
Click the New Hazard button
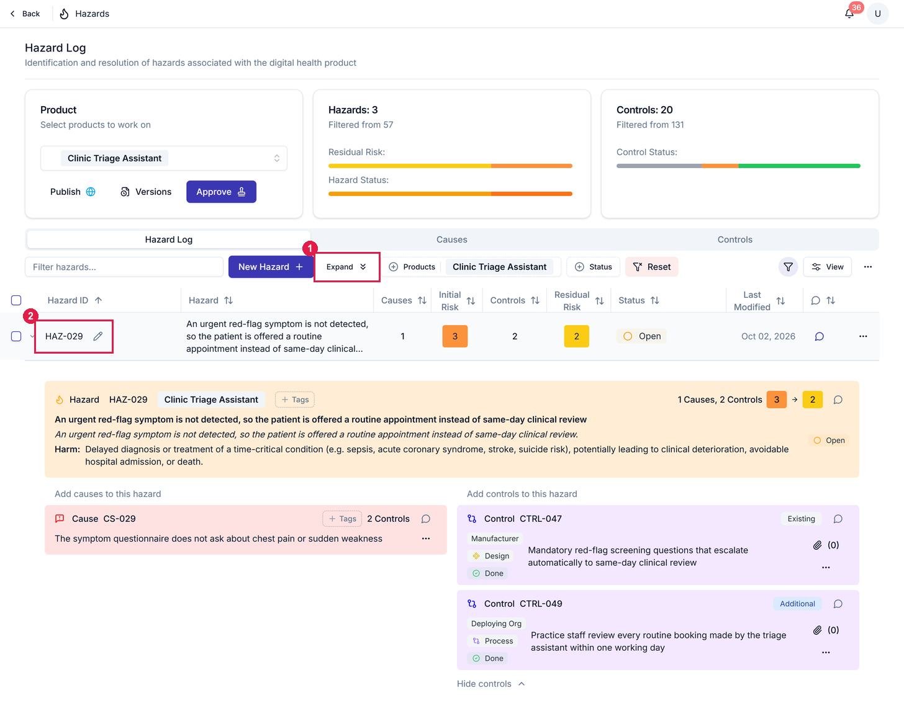point(271,267)
